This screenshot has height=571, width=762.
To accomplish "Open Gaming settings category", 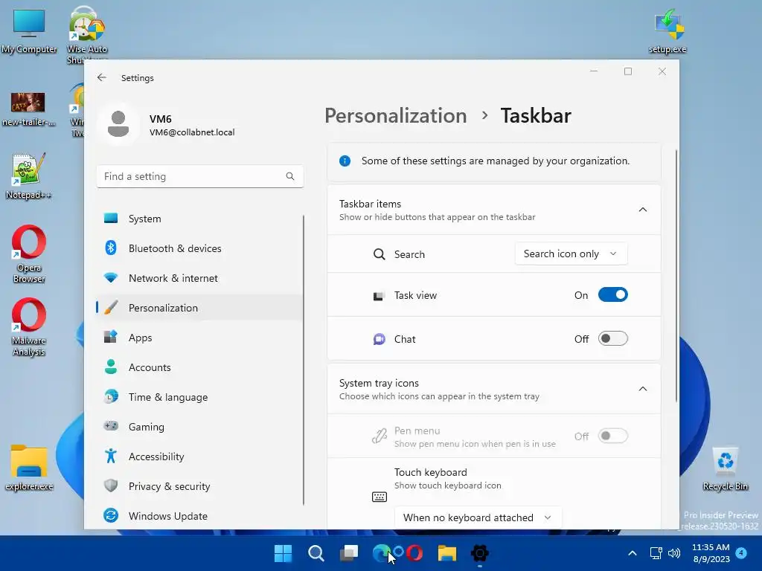I will click(x=199, y=426).
